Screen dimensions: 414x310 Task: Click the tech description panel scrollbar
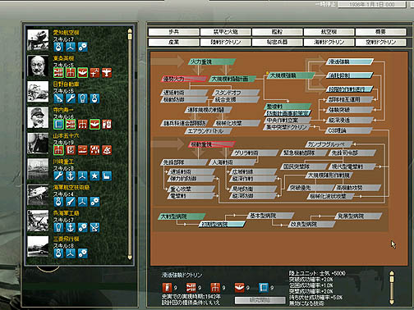tap(392, 288)
